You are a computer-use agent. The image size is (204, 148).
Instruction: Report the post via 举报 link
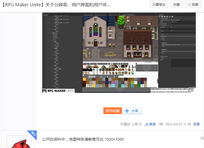point(150,124)
